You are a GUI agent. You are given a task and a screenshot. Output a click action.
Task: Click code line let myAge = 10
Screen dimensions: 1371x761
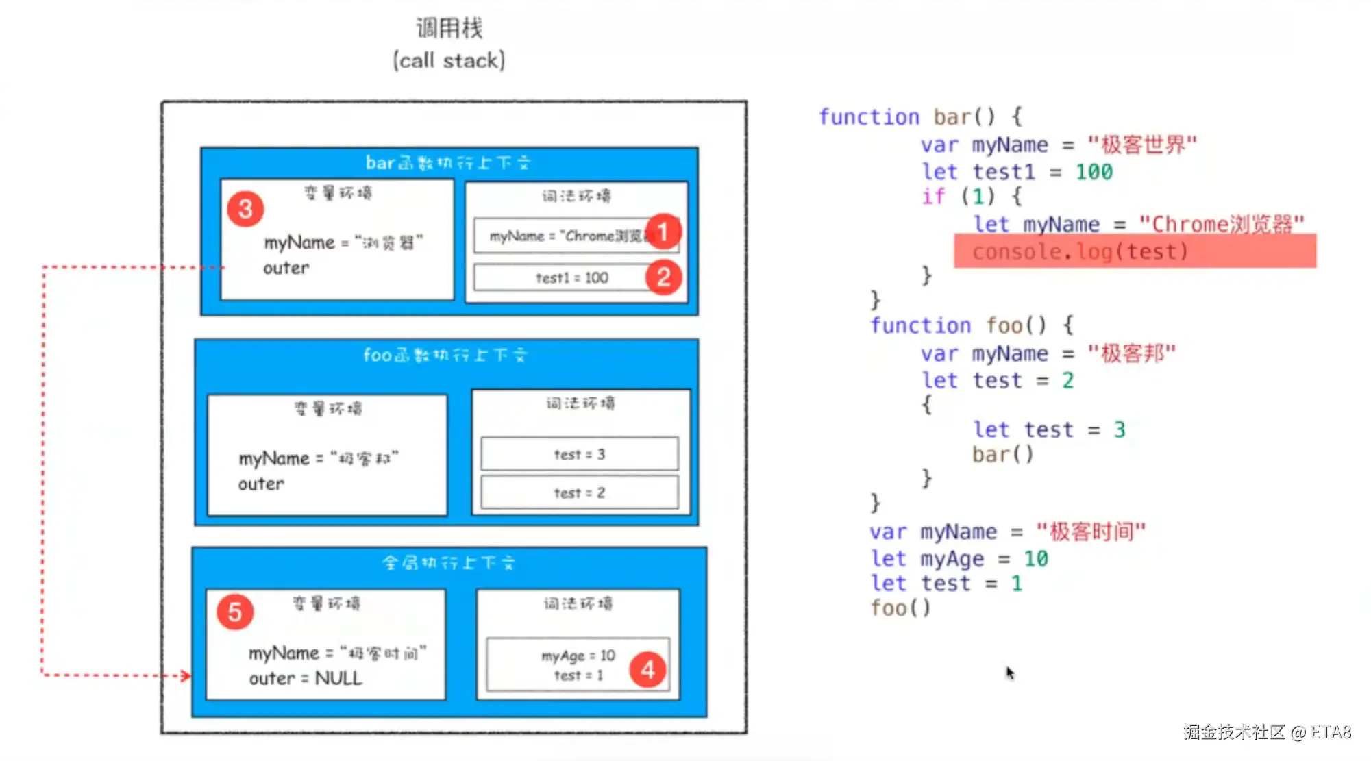959,559
